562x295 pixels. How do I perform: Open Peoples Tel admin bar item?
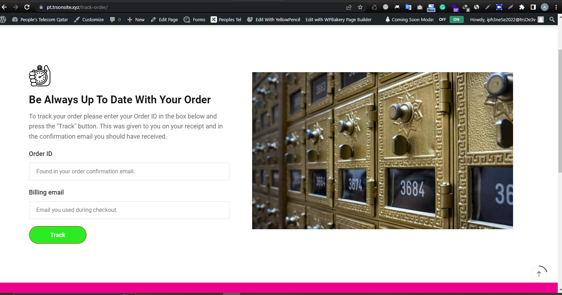click(x=226, y=19)
